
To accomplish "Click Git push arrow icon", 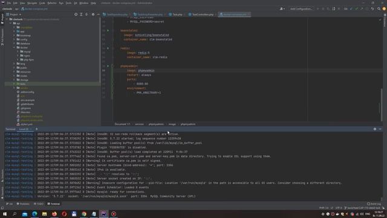I will (x=362, y=9).
